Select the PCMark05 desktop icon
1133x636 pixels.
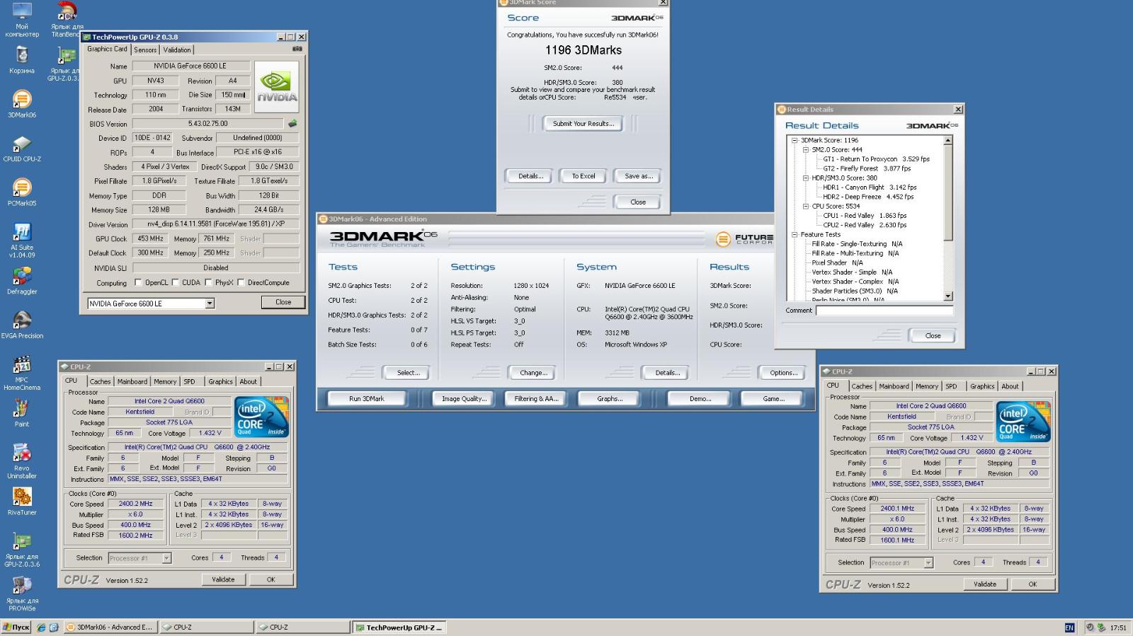[x=22, y=192]
